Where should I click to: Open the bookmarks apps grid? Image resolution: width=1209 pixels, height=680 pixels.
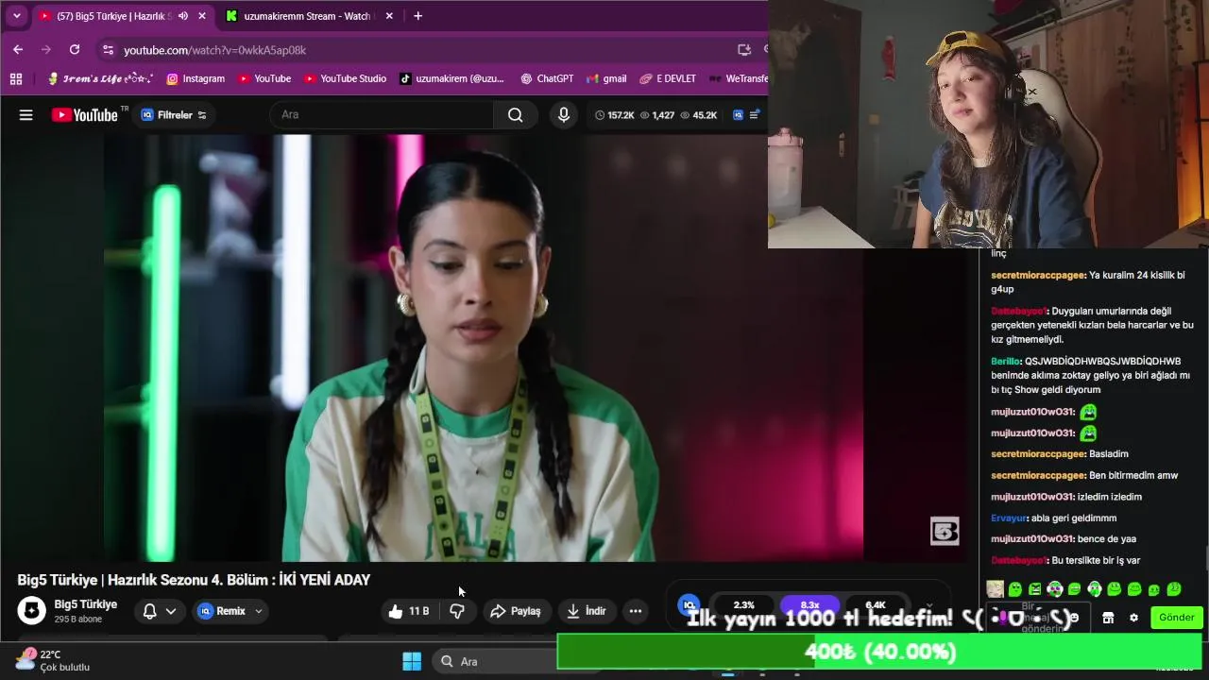point(16,78)
